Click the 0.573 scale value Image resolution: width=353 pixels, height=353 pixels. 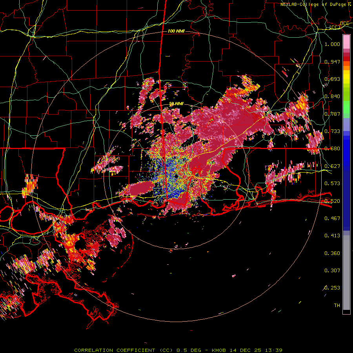[332, 184]
